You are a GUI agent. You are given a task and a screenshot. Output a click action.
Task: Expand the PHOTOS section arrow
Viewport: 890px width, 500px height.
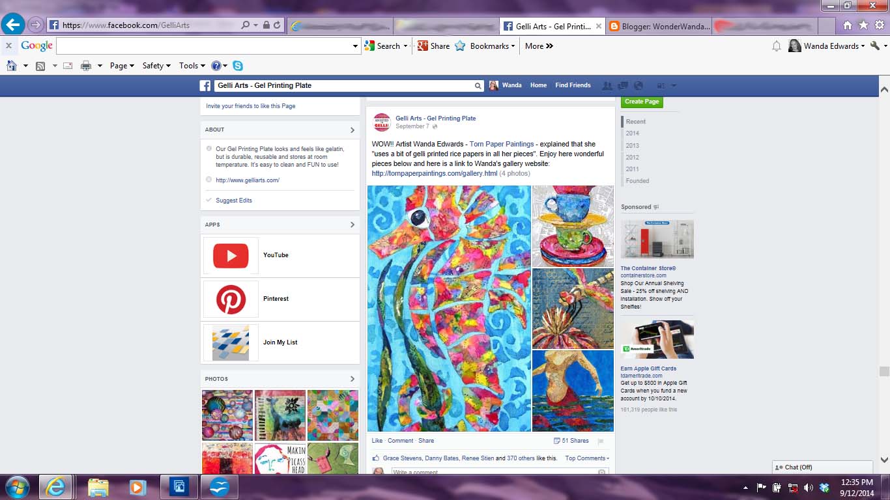tap(352, 379)
